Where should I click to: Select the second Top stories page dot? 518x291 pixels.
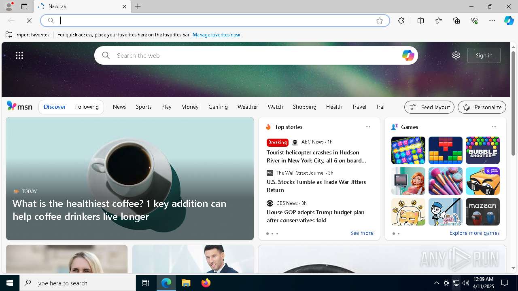point(272,234)
